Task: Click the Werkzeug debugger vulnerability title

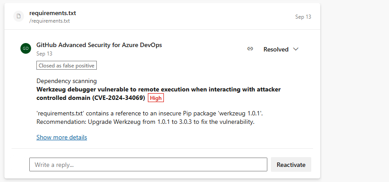Action: (159, 94)
